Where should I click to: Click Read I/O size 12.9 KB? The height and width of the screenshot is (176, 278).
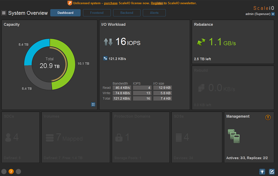(x=163, y=88)
